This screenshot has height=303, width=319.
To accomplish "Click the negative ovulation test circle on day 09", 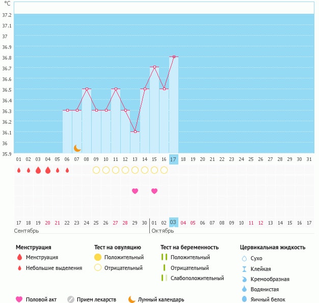I will [96, 170].
